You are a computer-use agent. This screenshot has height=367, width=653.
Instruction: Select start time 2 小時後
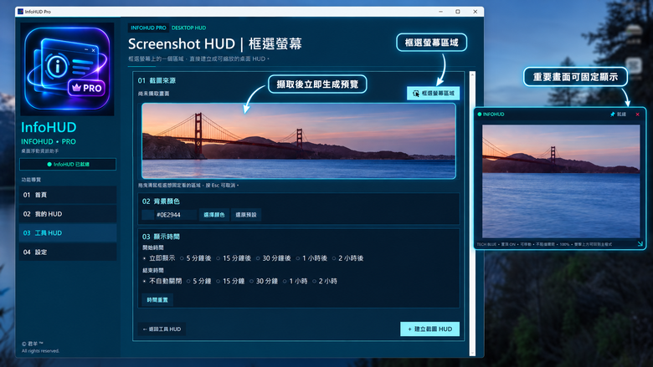(x=347, y=258)
